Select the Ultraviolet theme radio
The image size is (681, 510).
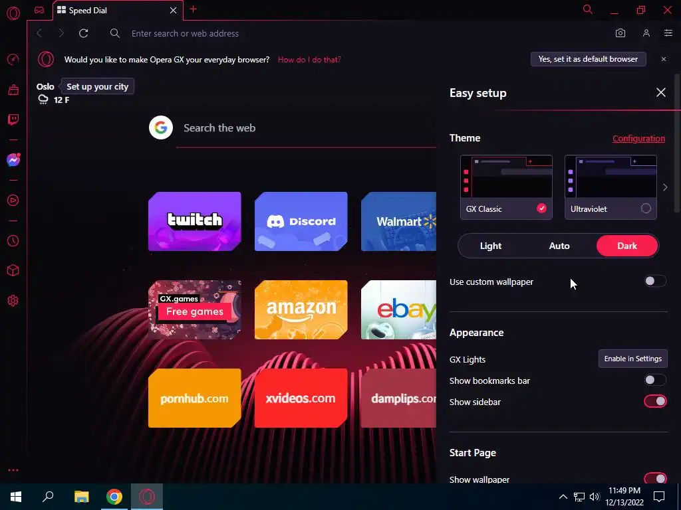click(646, 208)
